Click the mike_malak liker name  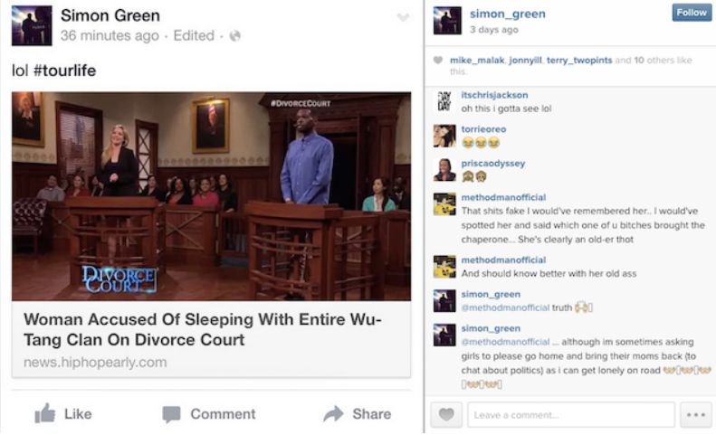477,61
